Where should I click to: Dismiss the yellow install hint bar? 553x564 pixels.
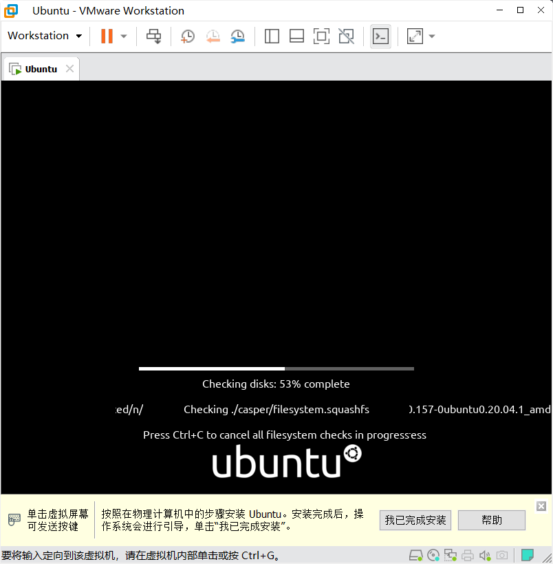[541, 506]
